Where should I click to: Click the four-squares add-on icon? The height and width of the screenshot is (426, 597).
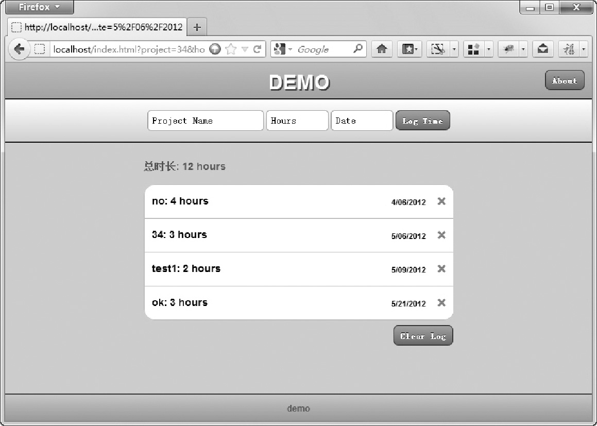(x=473, y=49)
